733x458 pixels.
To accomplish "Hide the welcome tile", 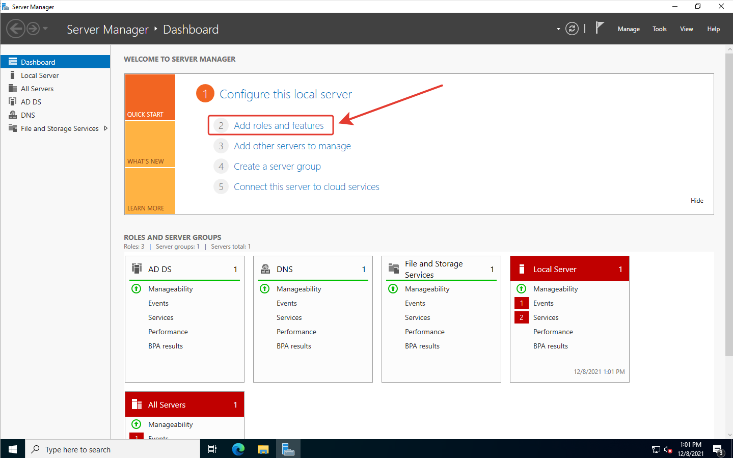I will [x=696, y=201].
